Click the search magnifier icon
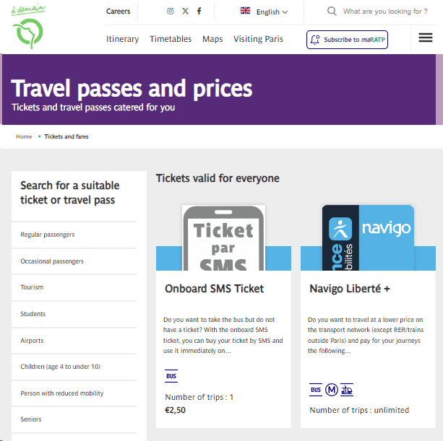Screen dimensions: 443x441 [x=332, y=12]
